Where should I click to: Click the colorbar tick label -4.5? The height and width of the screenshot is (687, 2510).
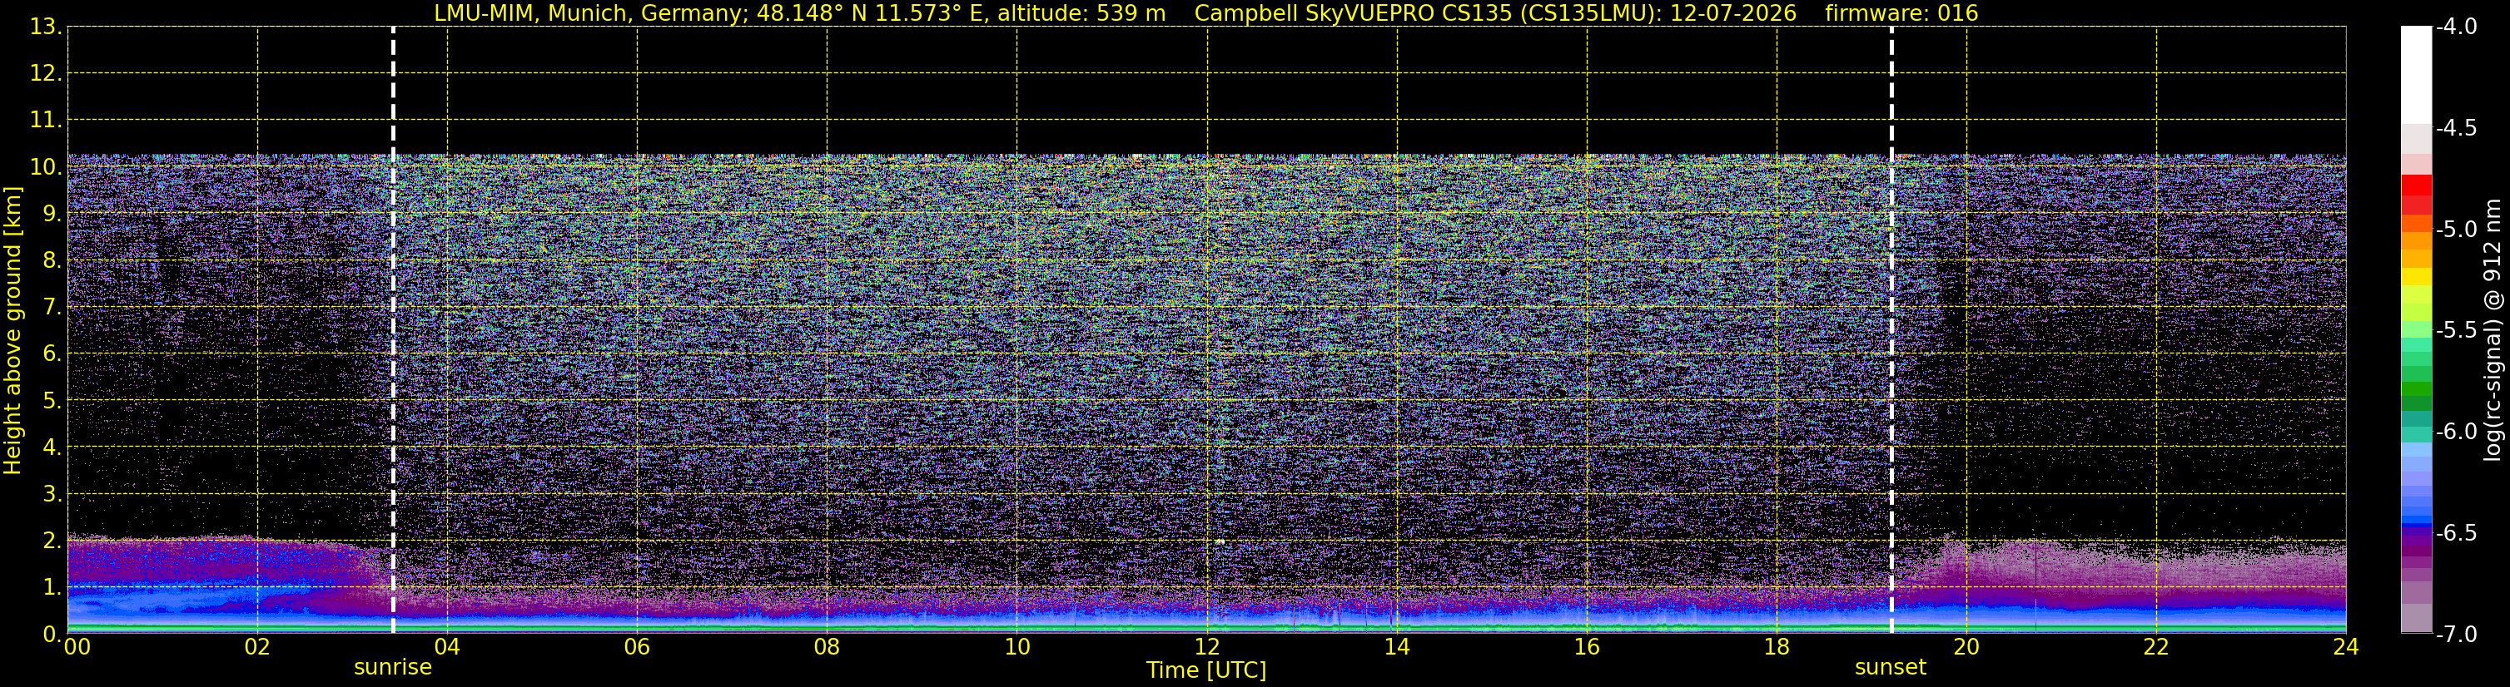tap(2457, 128)
